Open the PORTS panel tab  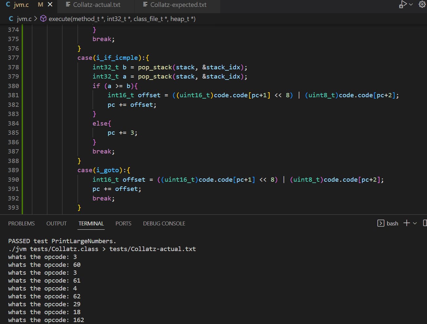[x=123, y=223]
